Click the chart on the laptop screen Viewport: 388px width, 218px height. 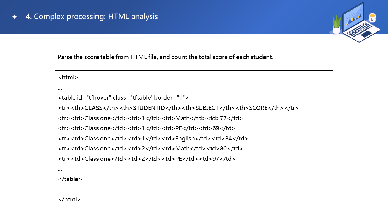(353, 19)
